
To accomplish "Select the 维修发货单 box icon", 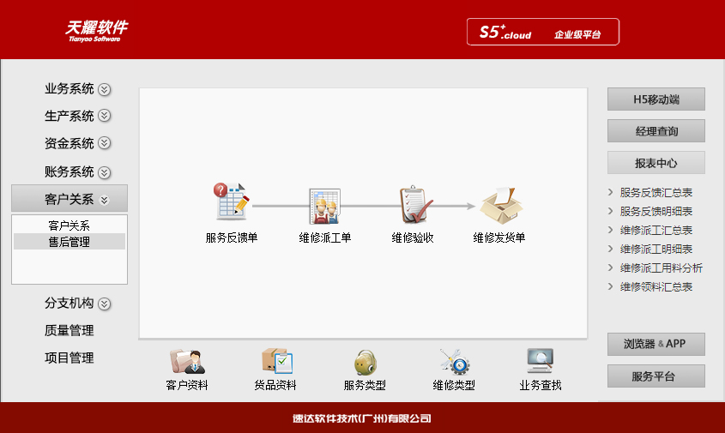I will [498, 206].
